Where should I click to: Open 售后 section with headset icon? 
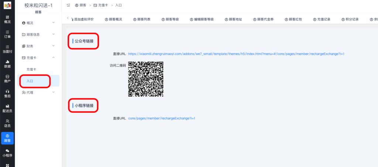7,94
